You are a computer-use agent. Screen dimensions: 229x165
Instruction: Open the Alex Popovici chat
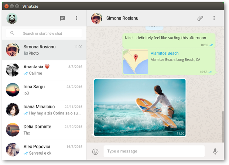click(44, 150)
